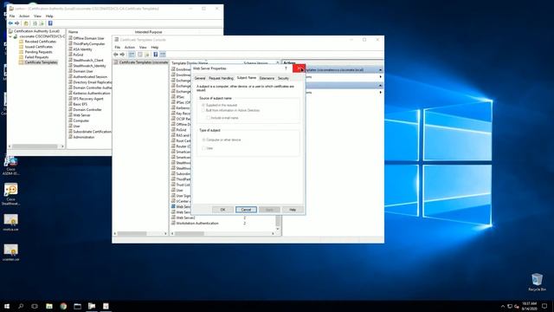Open View menu in Certificate Templates Console

tap(143, 47)
